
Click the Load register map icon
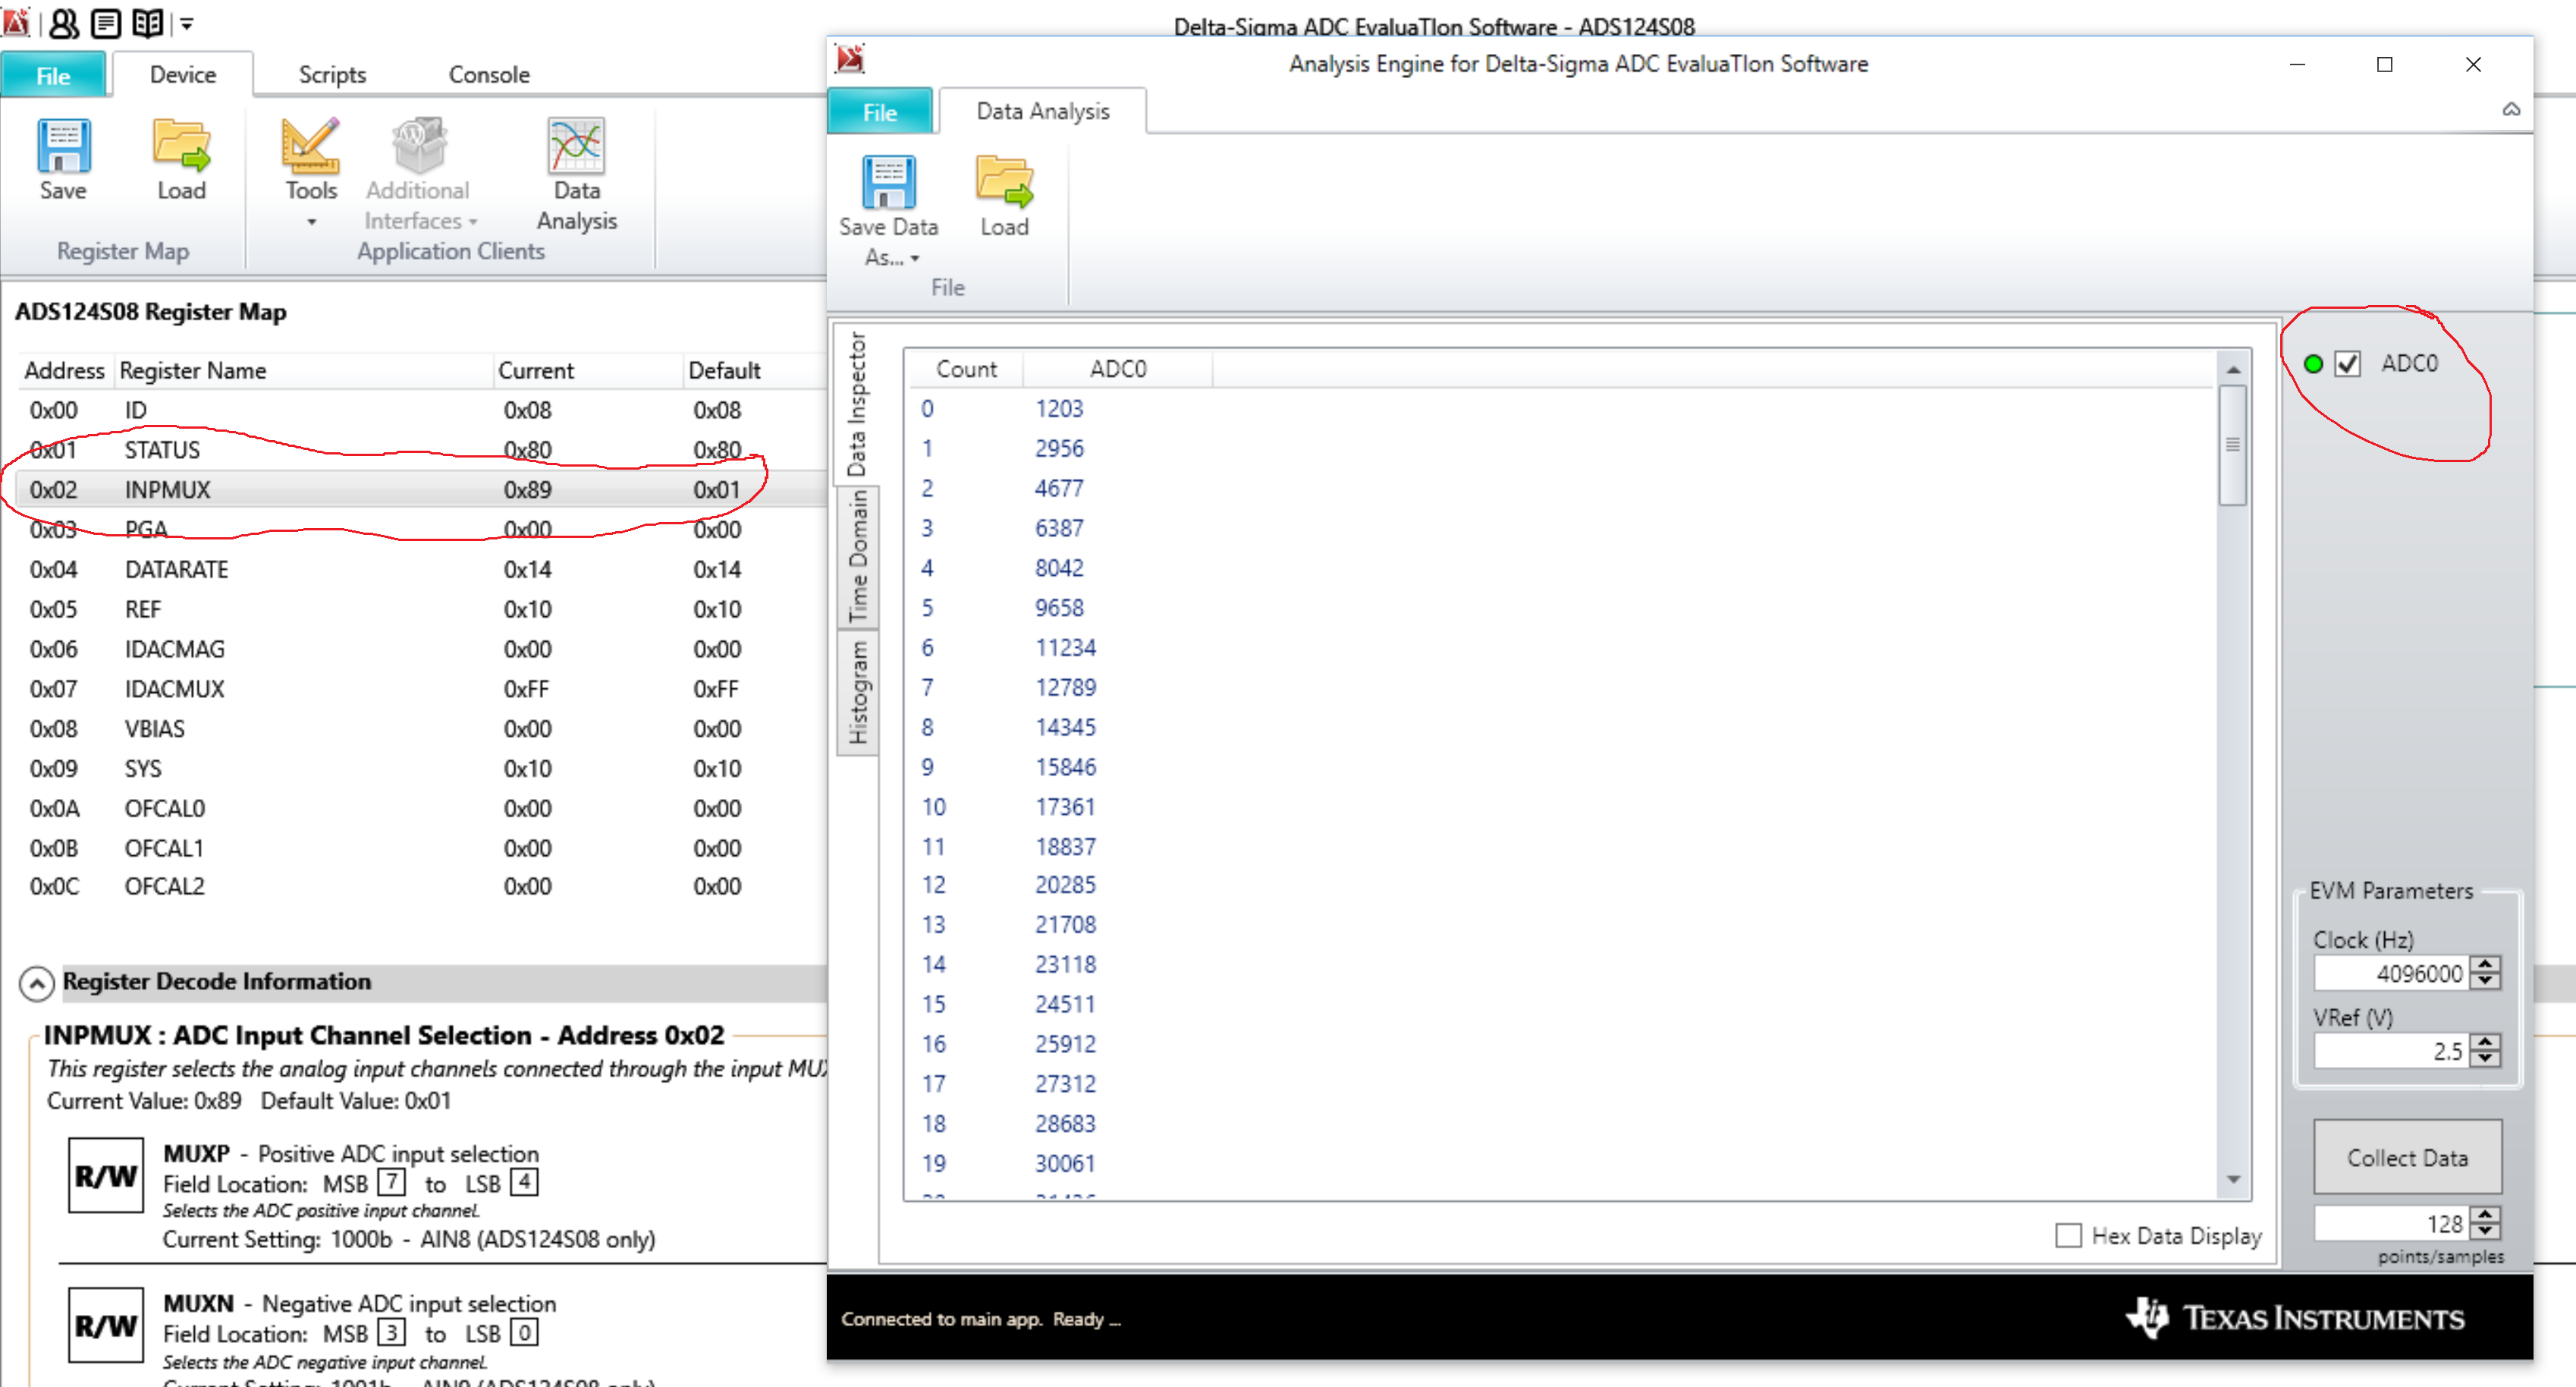tap(181, 147)
